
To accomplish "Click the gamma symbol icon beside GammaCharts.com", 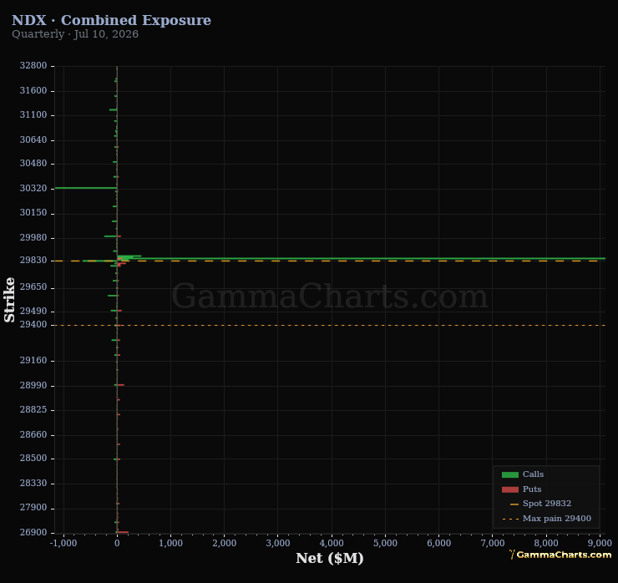I will 512,555.
